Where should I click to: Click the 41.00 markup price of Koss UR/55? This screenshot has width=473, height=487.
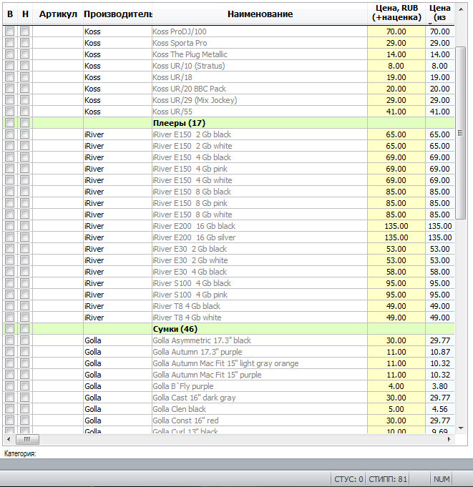tap(396, 112)
